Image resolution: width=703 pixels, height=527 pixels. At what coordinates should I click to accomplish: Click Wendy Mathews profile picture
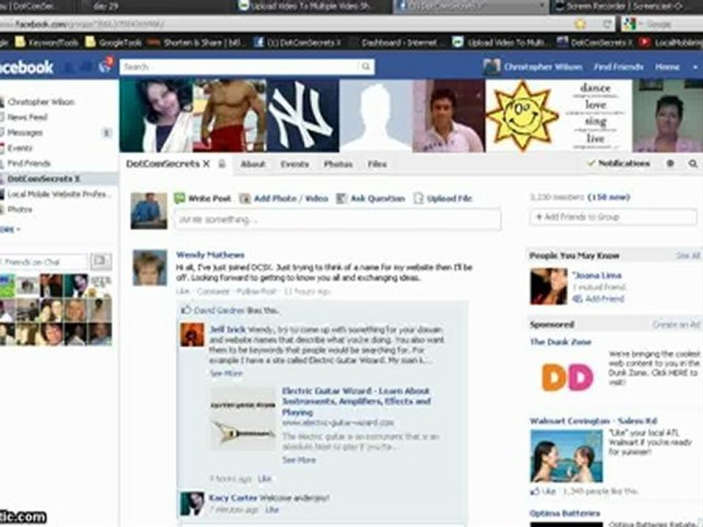pos(149,268)
